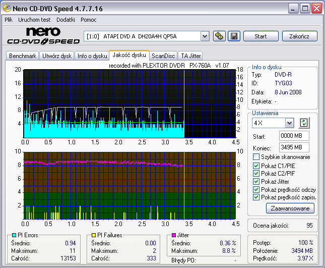
Task: Open the Plik menu
Action: (9, 20)
